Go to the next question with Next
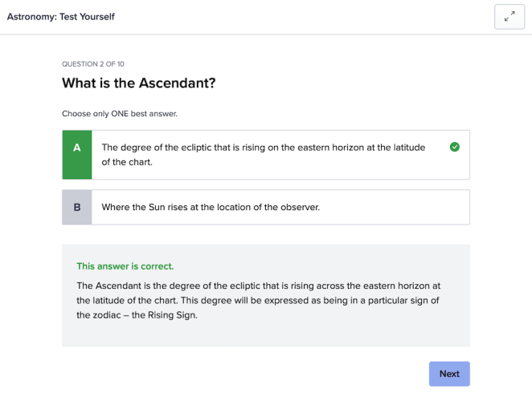This screenshot has width=532, height=397. 448,374
